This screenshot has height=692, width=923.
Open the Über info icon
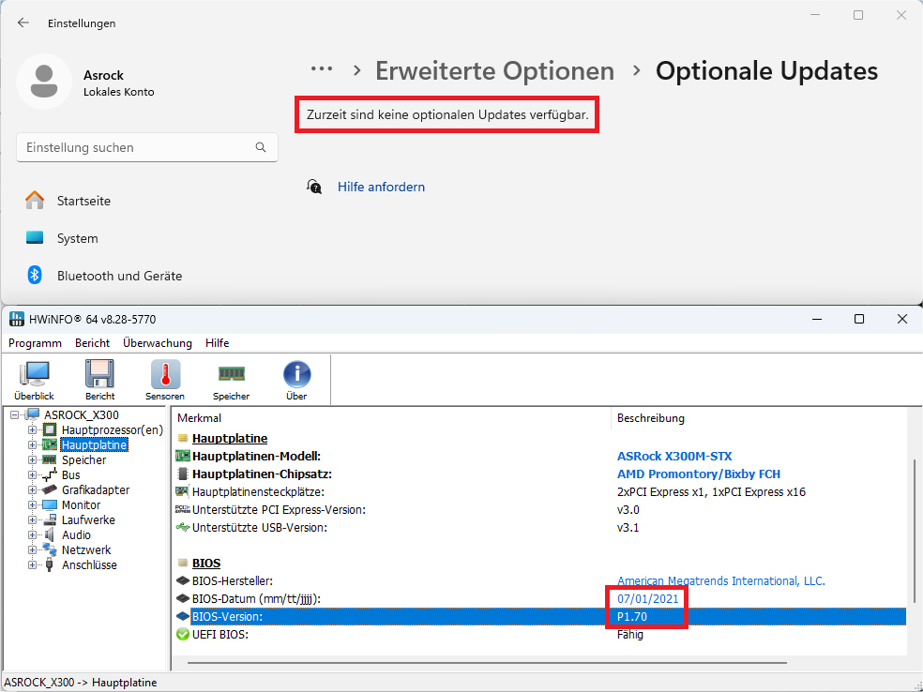(296, 380)
